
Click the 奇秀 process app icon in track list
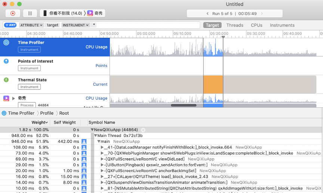(6, 98)
